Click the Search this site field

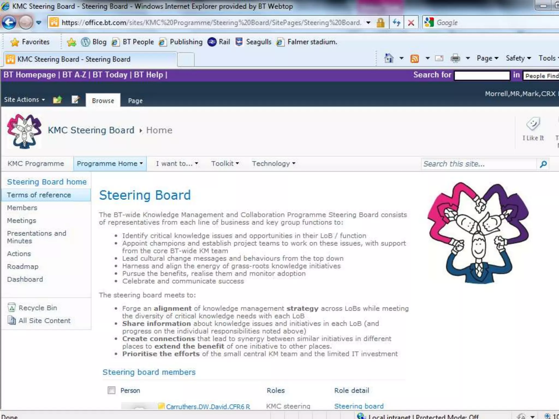point(479,164)
